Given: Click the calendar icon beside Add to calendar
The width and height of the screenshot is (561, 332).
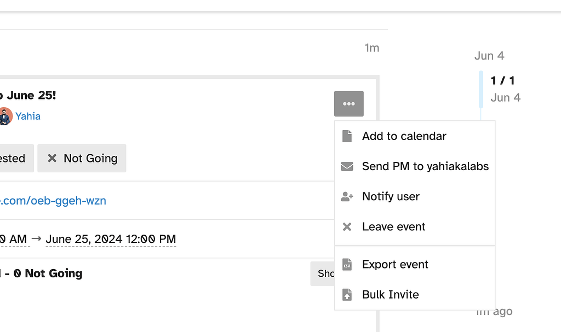Looking at the screenshot, I should pyautogui.click(x=347, y=136).
